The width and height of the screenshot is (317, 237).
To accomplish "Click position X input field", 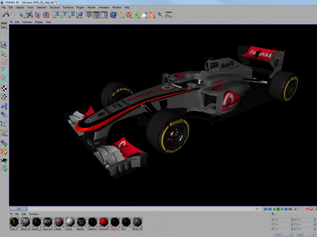I will coord(283,220).
